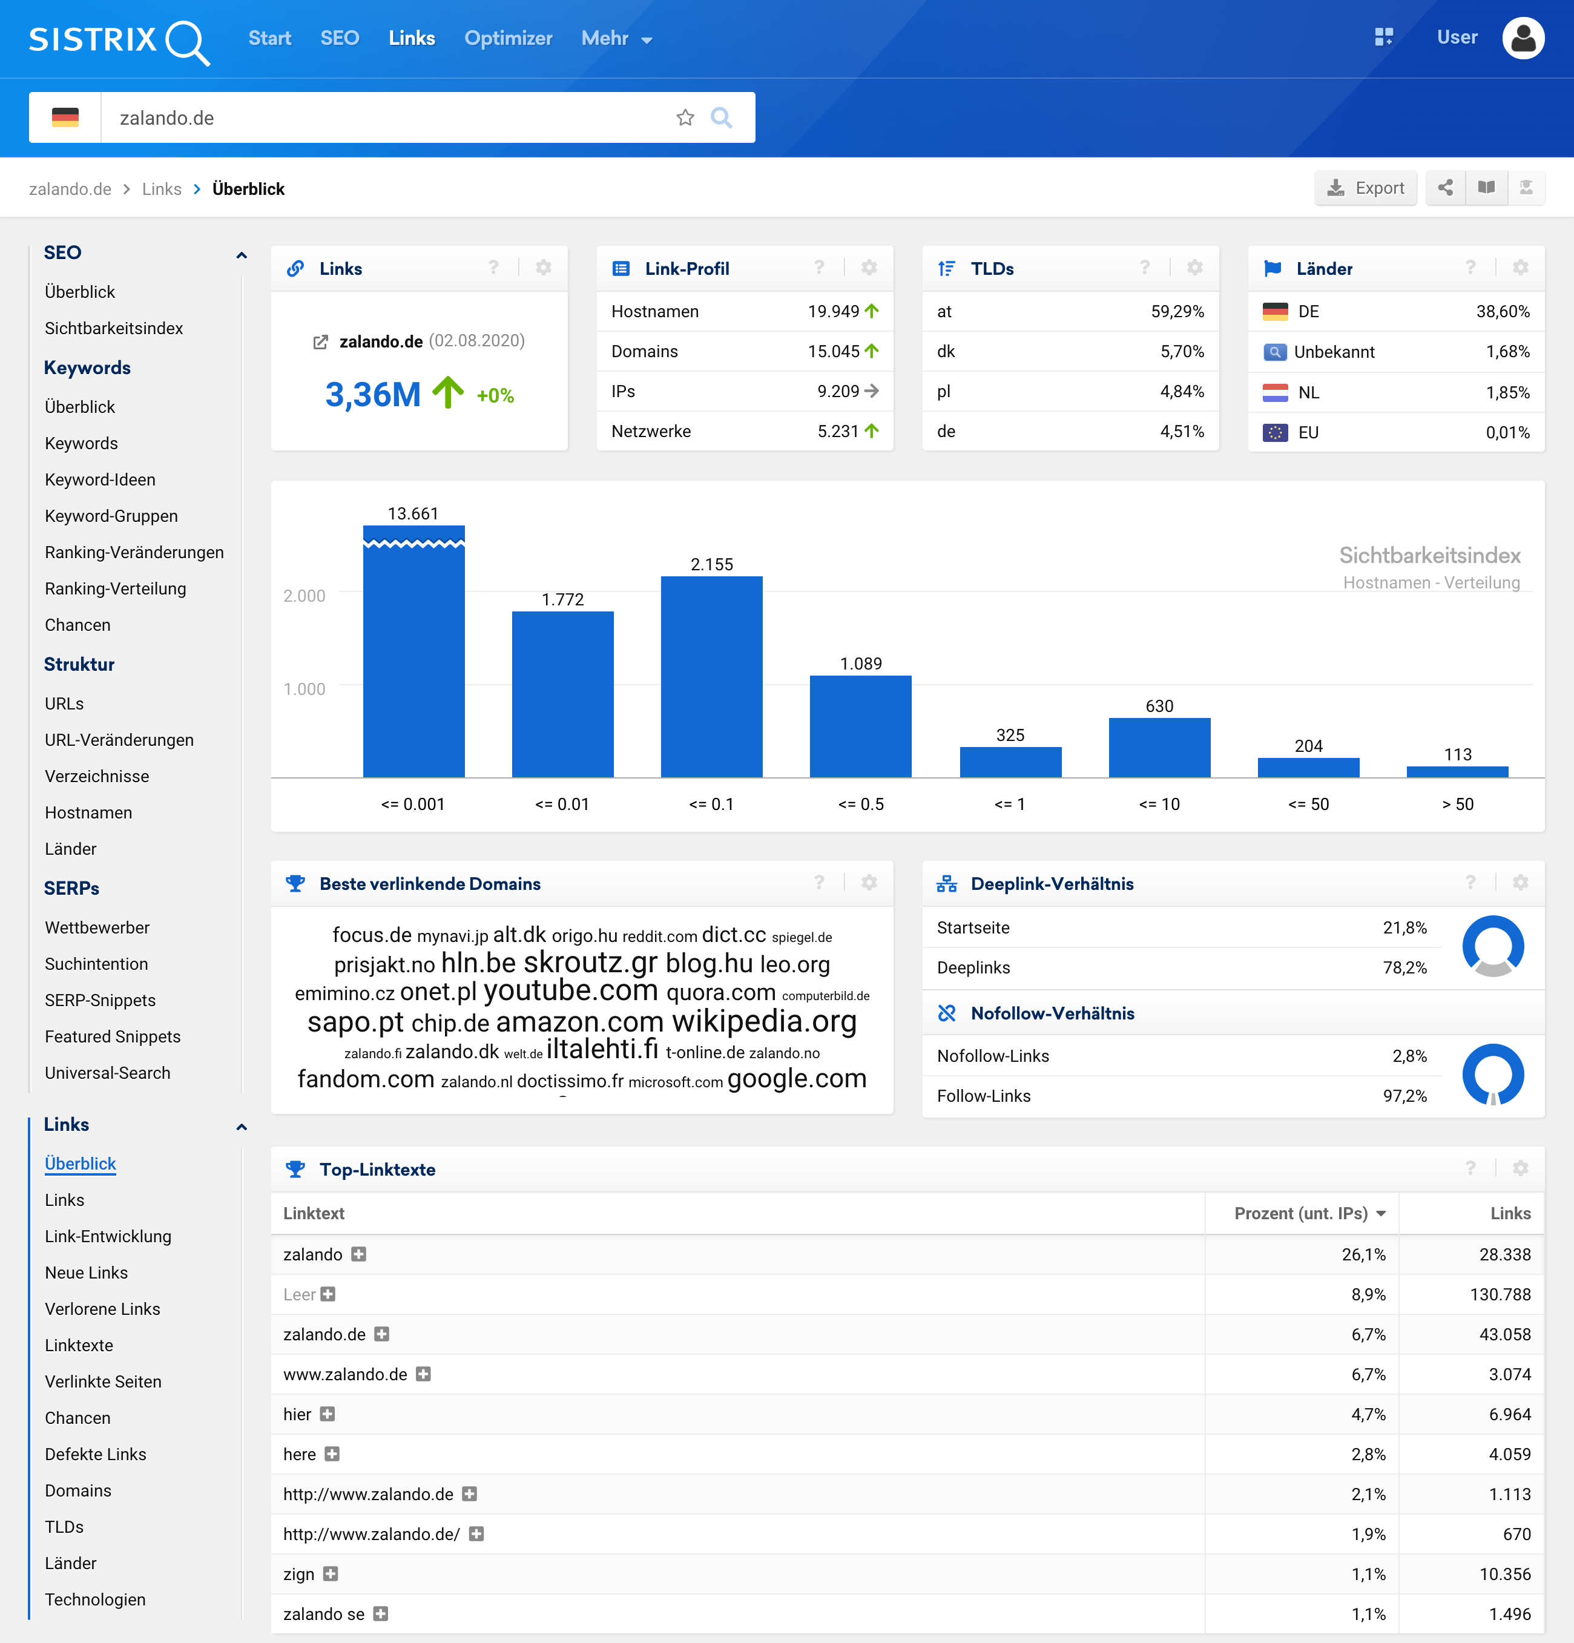Click the favorite star icon in search bar
The width and height of the screenshot is (1574, 1643).
pos(685,117)
